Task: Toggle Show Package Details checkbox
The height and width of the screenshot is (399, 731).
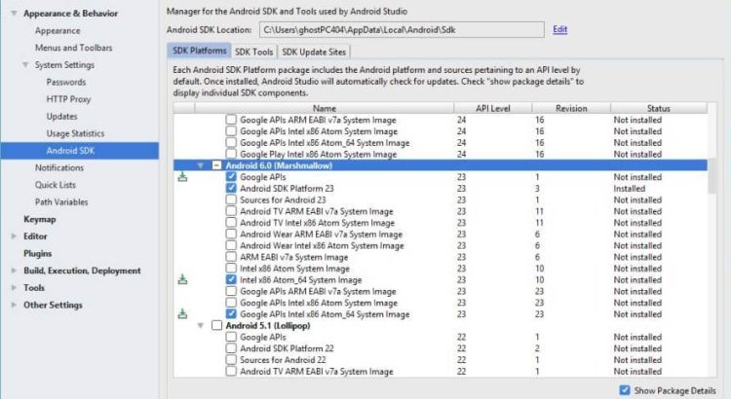Action: coord(624,389)
